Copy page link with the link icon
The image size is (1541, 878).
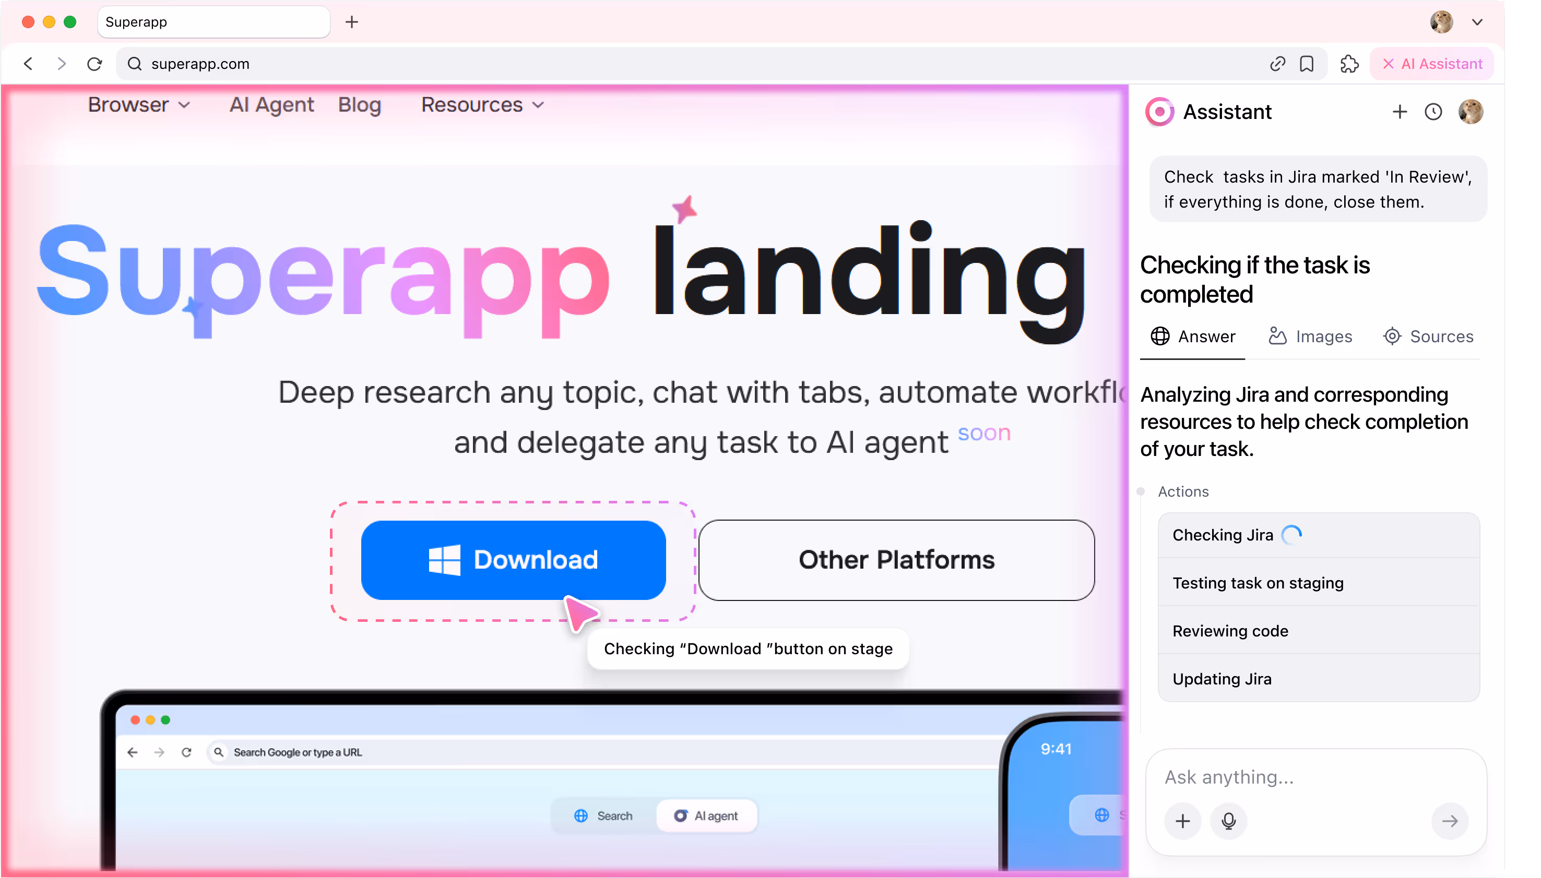pos(1277,63)
